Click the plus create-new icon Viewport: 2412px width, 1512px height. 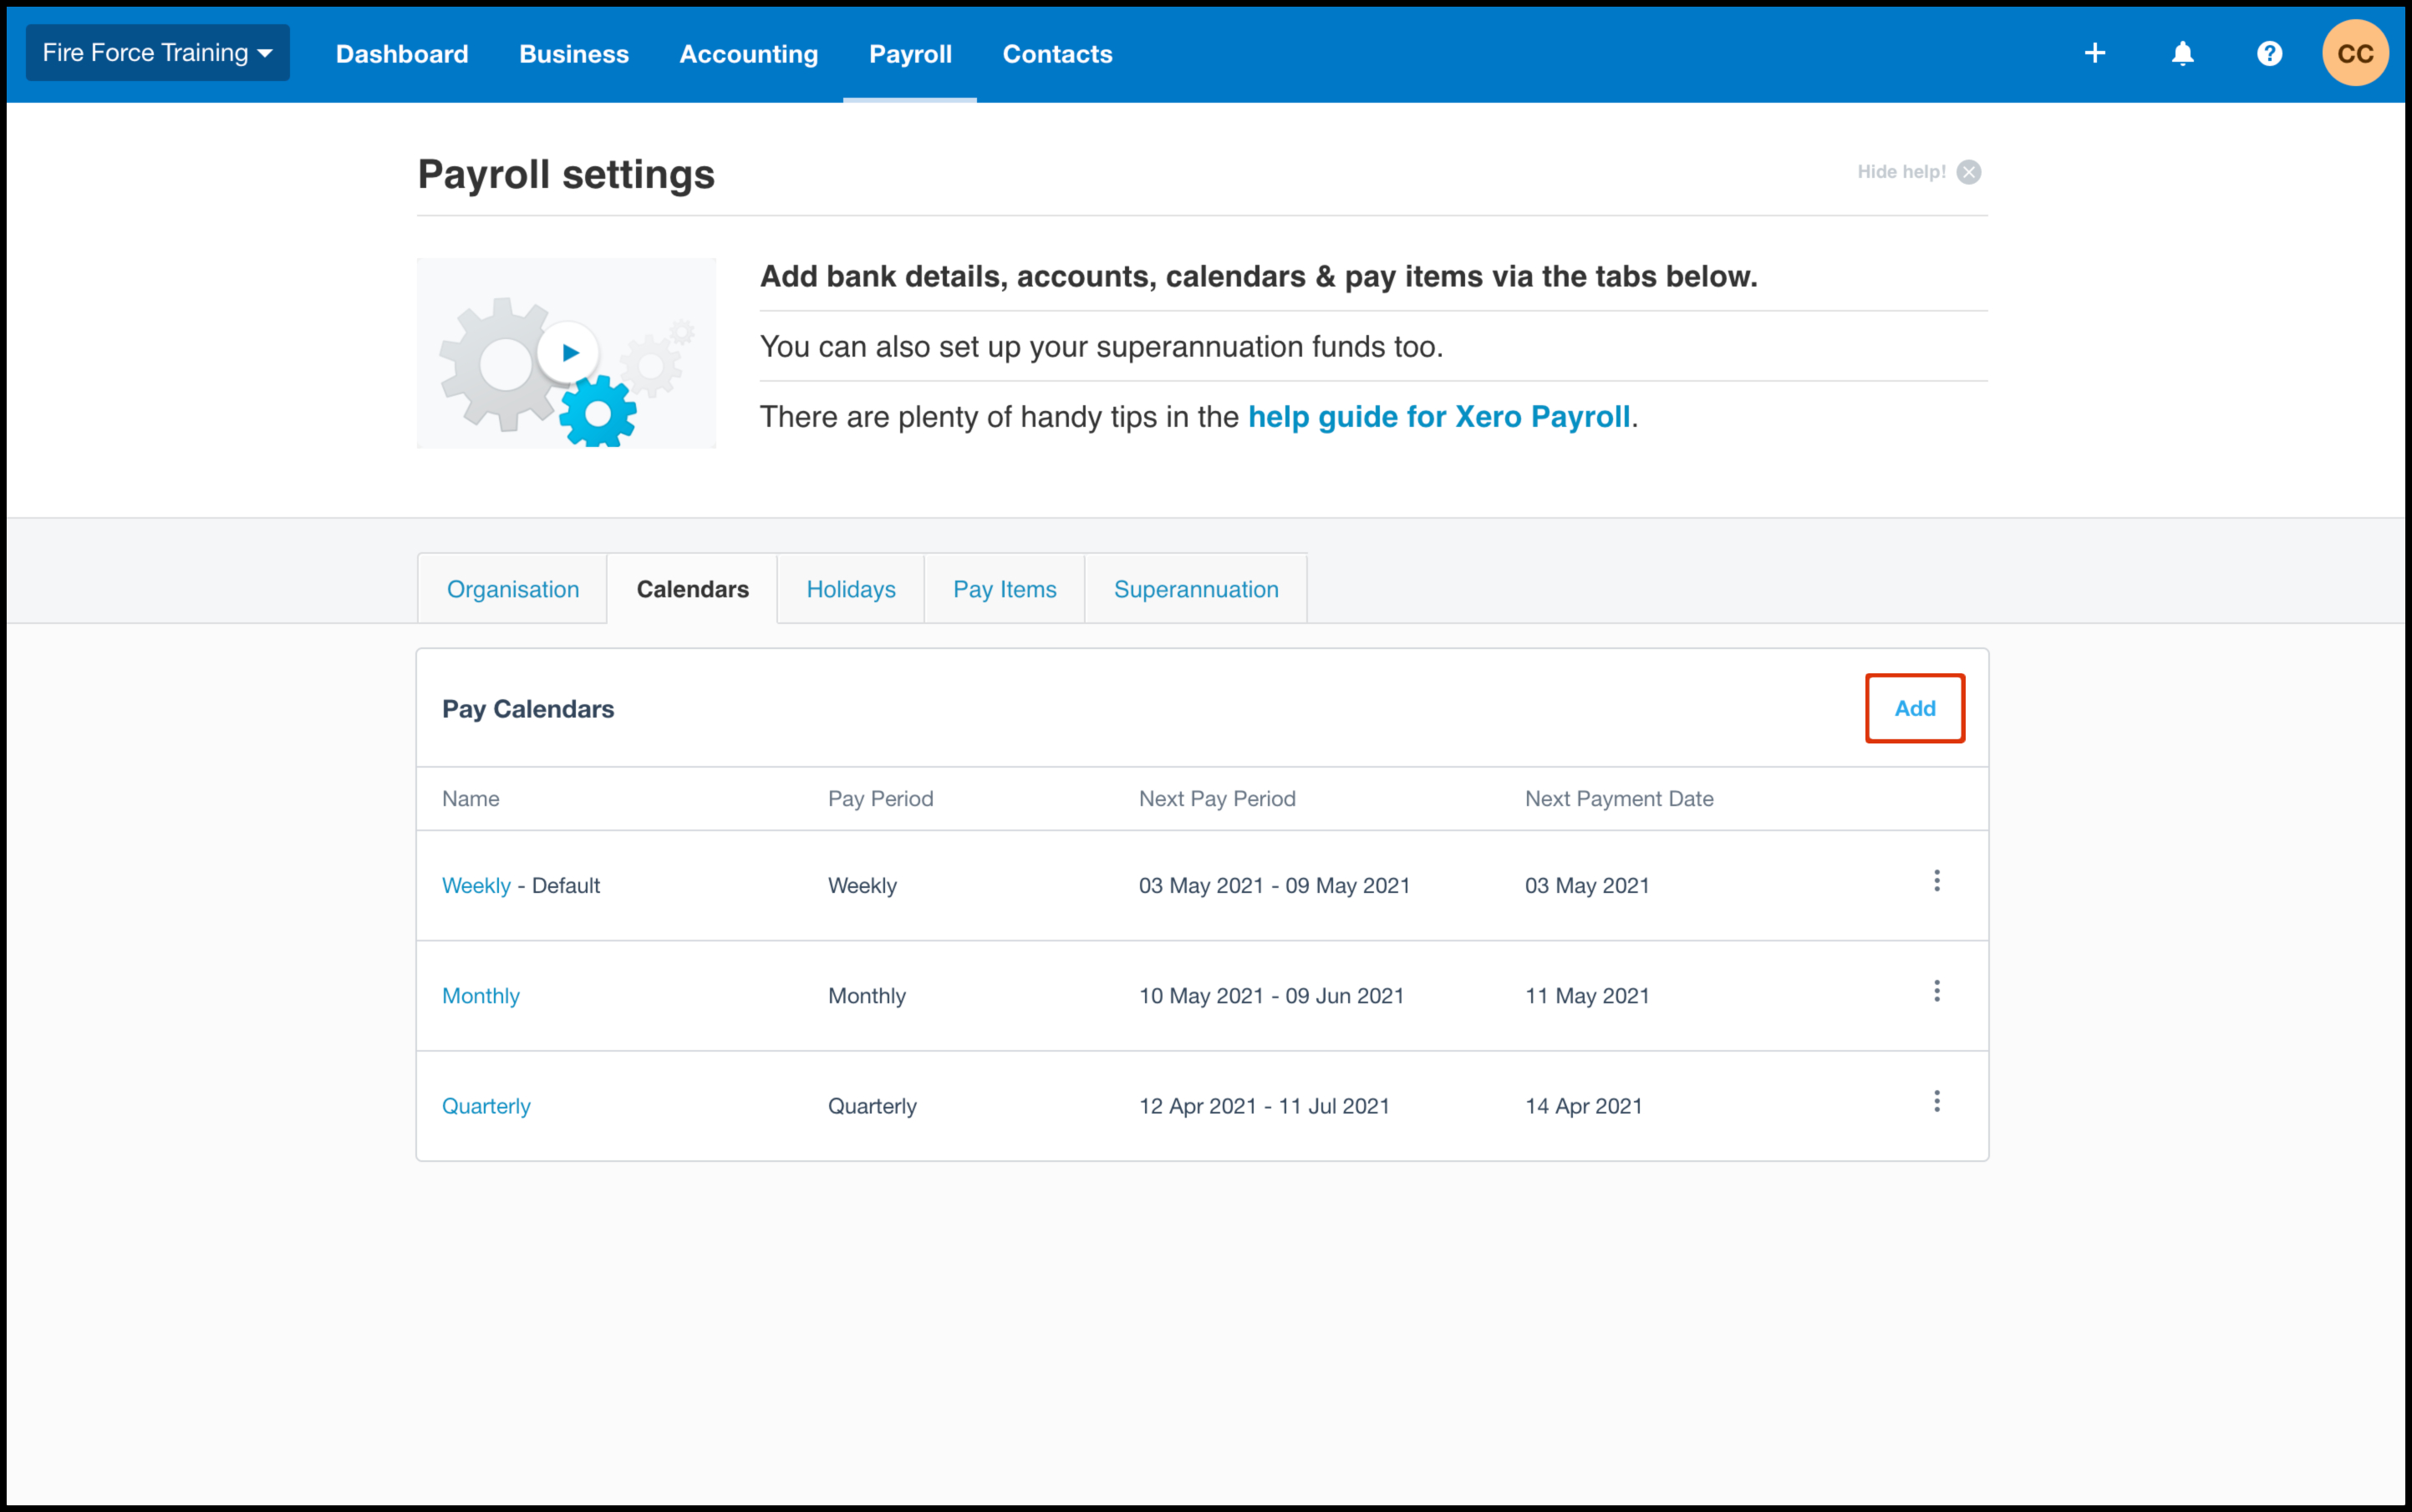point(2095,54)
